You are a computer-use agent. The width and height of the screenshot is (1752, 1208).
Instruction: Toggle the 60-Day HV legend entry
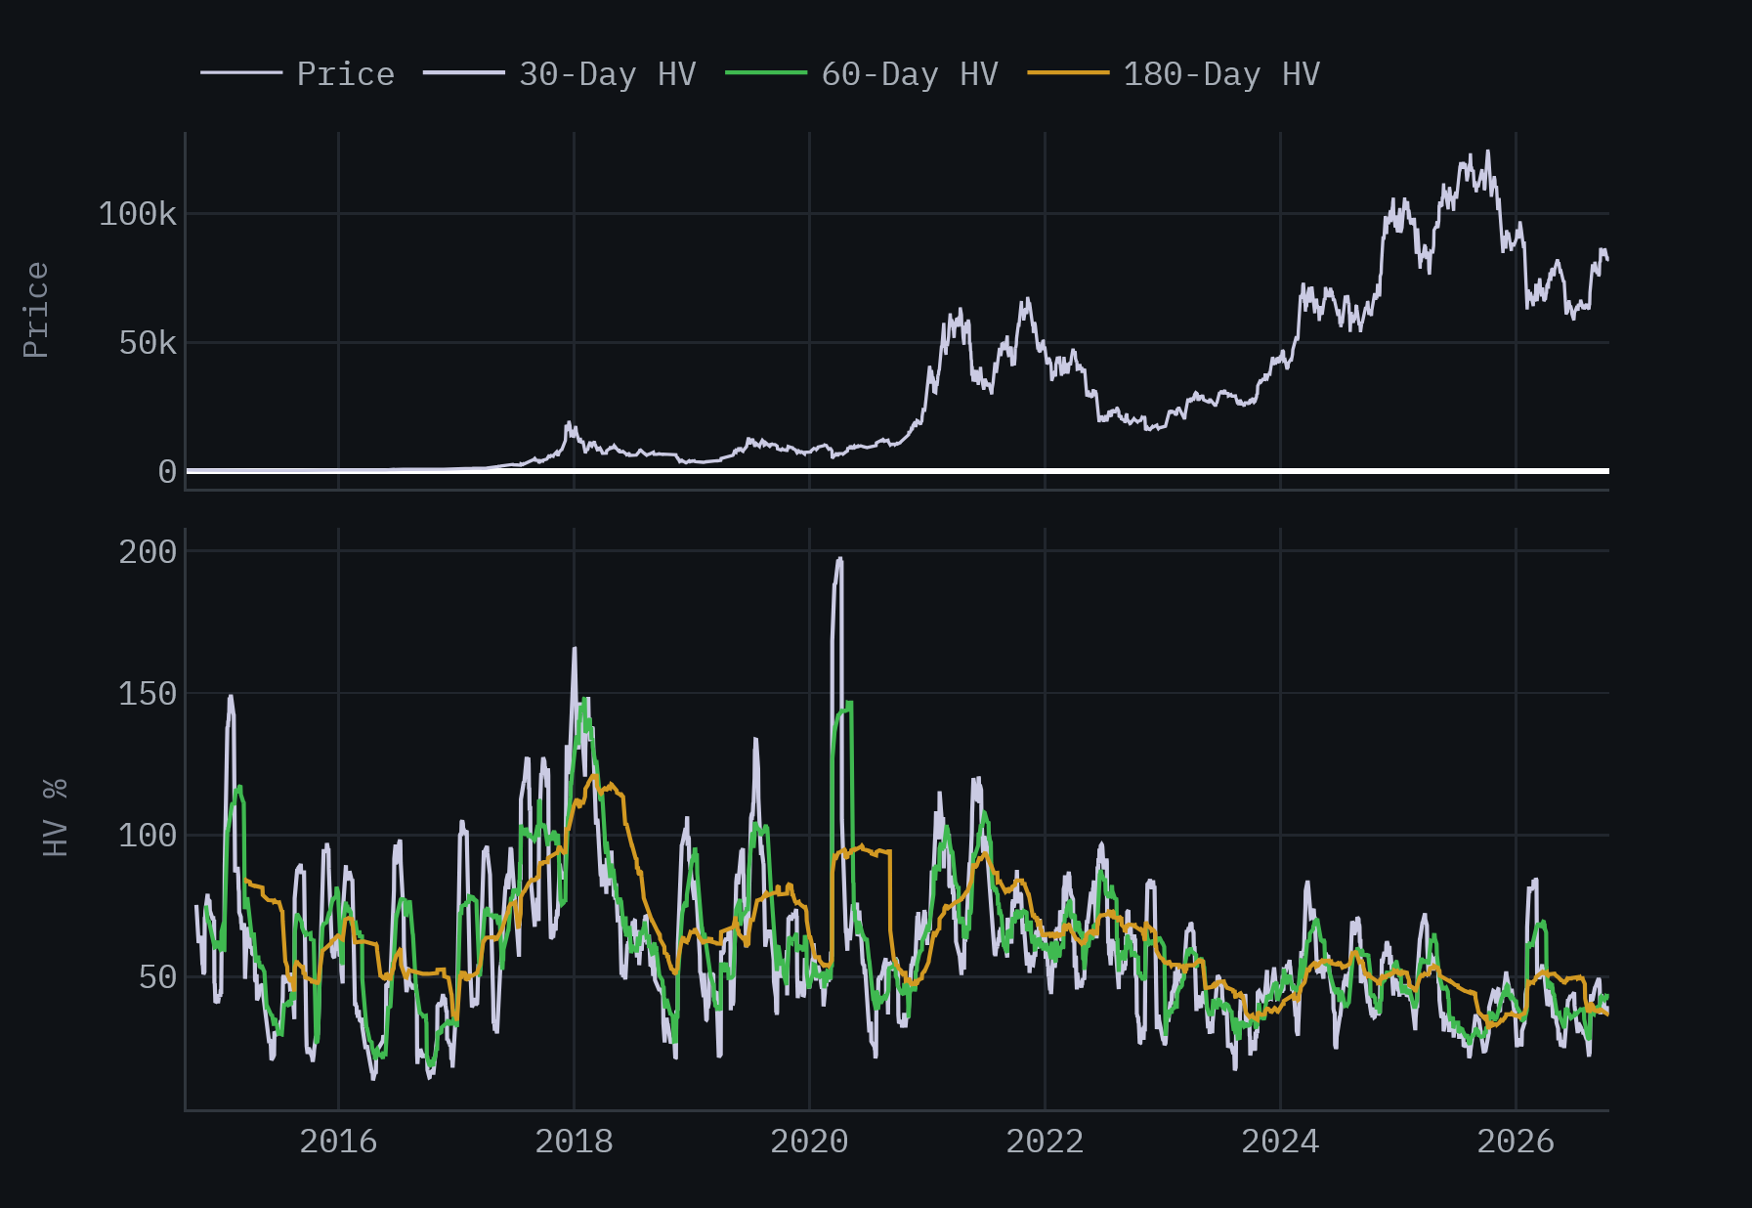coord(862,74)
